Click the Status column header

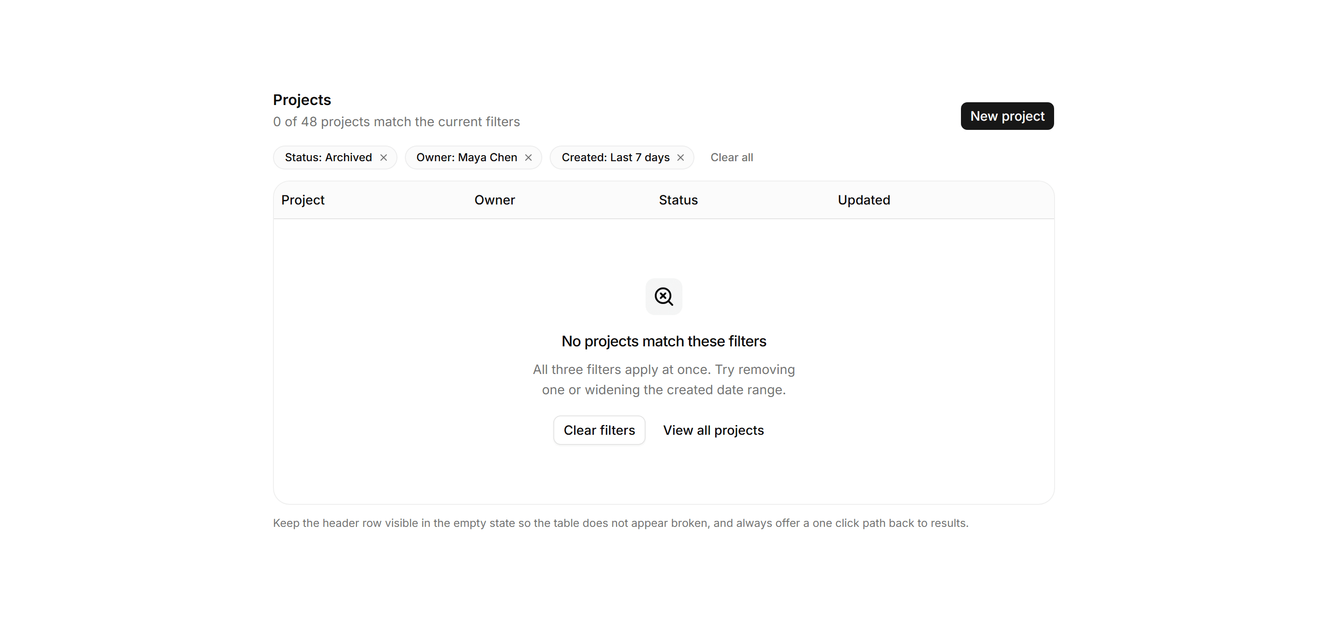[x=678, y=200]
